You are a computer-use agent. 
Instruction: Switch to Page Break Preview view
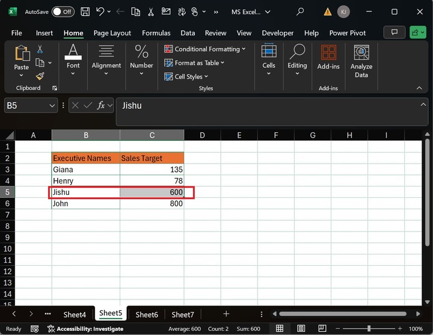pos(321,328)
